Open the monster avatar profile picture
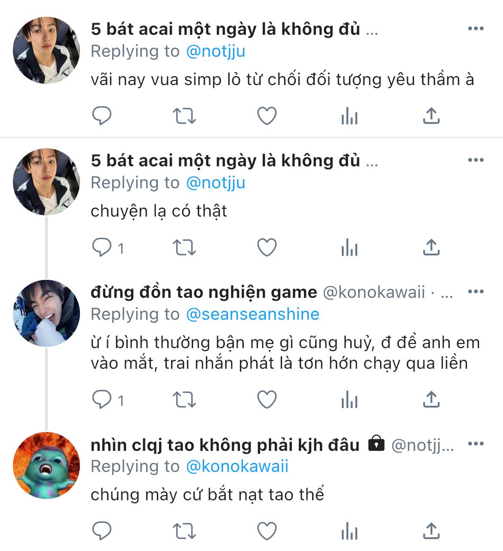Image resolution: width=503 pixels, height=551 pixels. (46, 465)
